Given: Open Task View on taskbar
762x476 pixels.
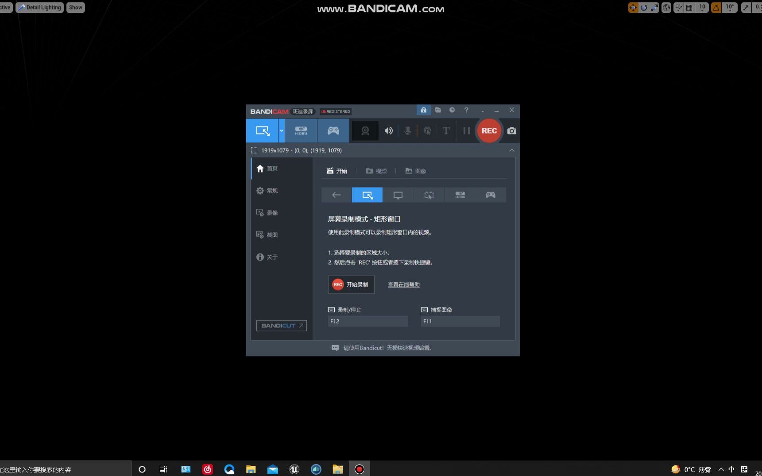Looking at the screenshot, I should click(163, 469).
